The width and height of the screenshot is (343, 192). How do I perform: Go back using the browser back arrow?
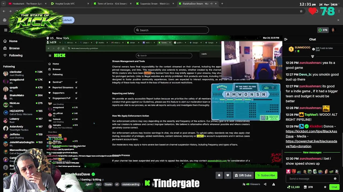coord(4,11)
